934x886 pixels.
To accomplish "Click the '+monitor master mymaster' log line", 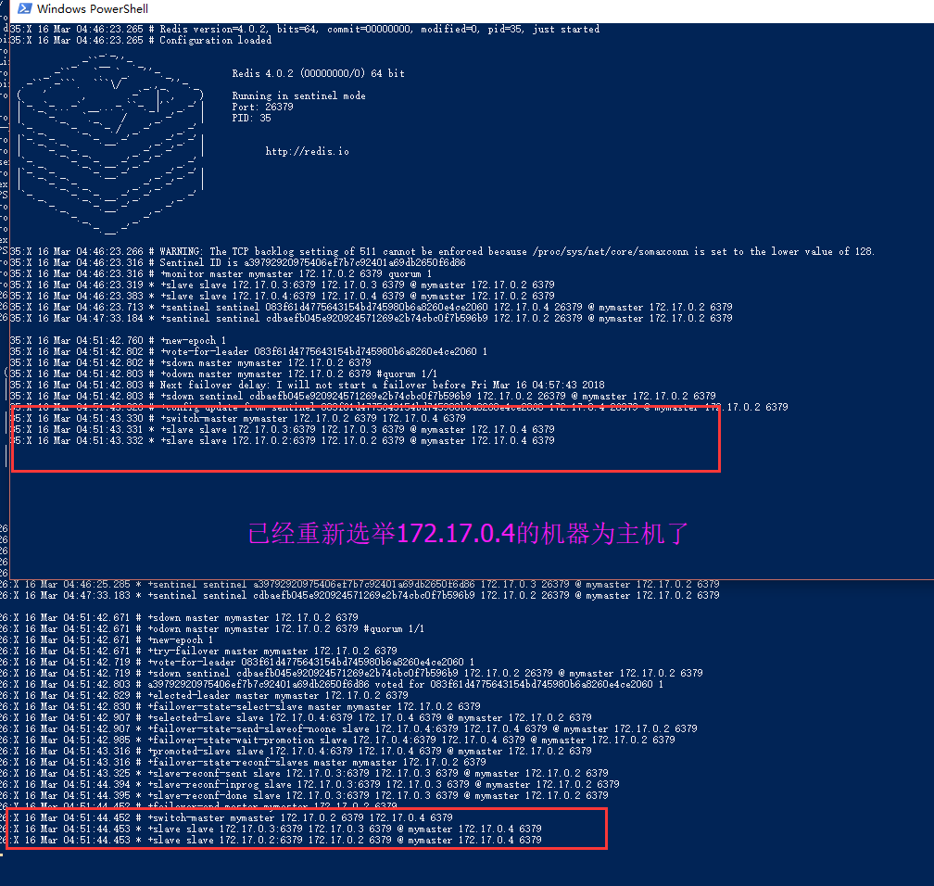I will (x=221, y=274).
